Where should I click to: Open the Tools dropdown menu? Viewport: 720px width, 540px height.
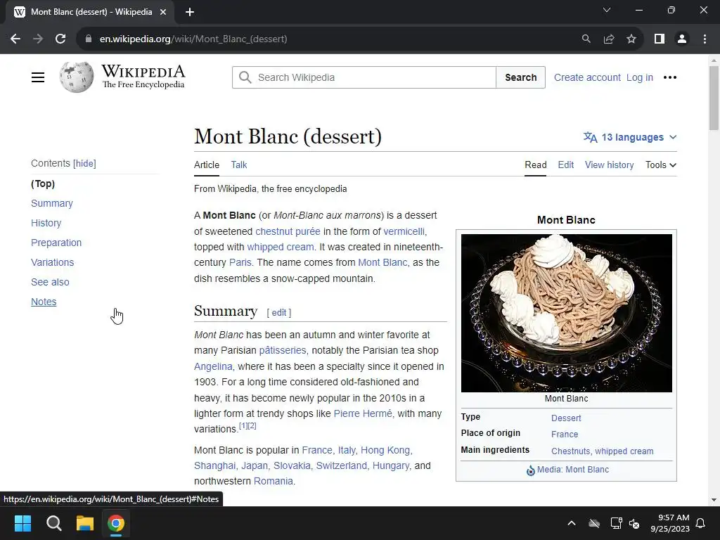(661, 165)
